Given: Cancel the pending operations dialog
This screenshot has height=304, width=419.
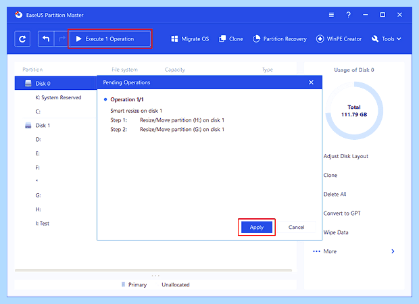Looking at the screenshot, I should 297,228.
